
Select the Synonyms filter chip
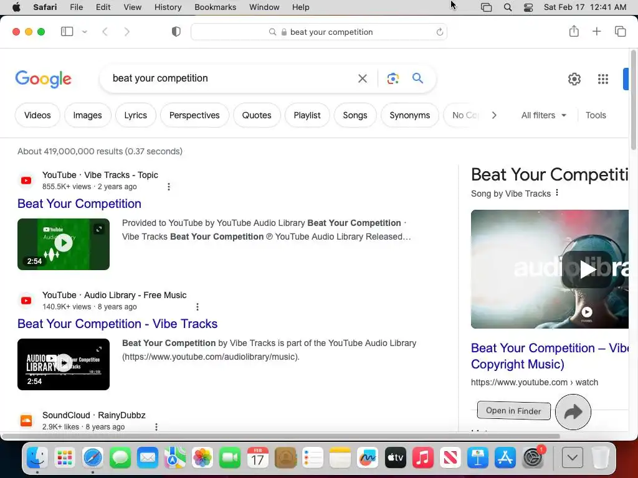click(x=410, y=115)
